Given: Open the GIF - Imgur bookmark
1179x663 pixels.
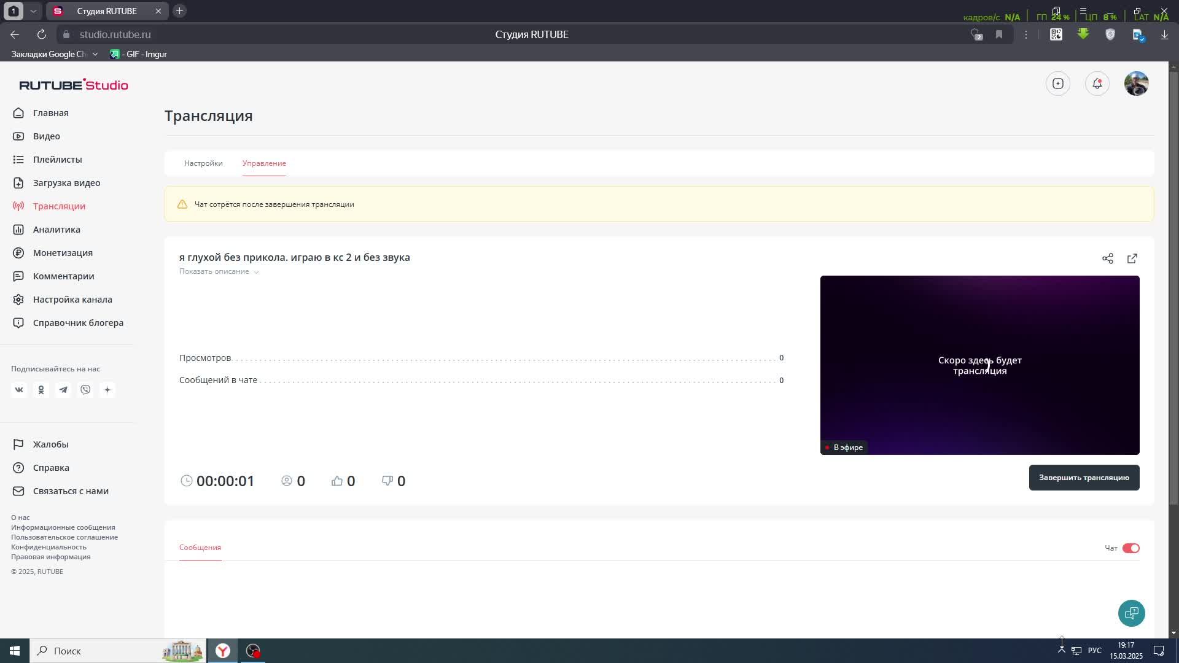Looking at the screenshot, I should pos(138,54).
